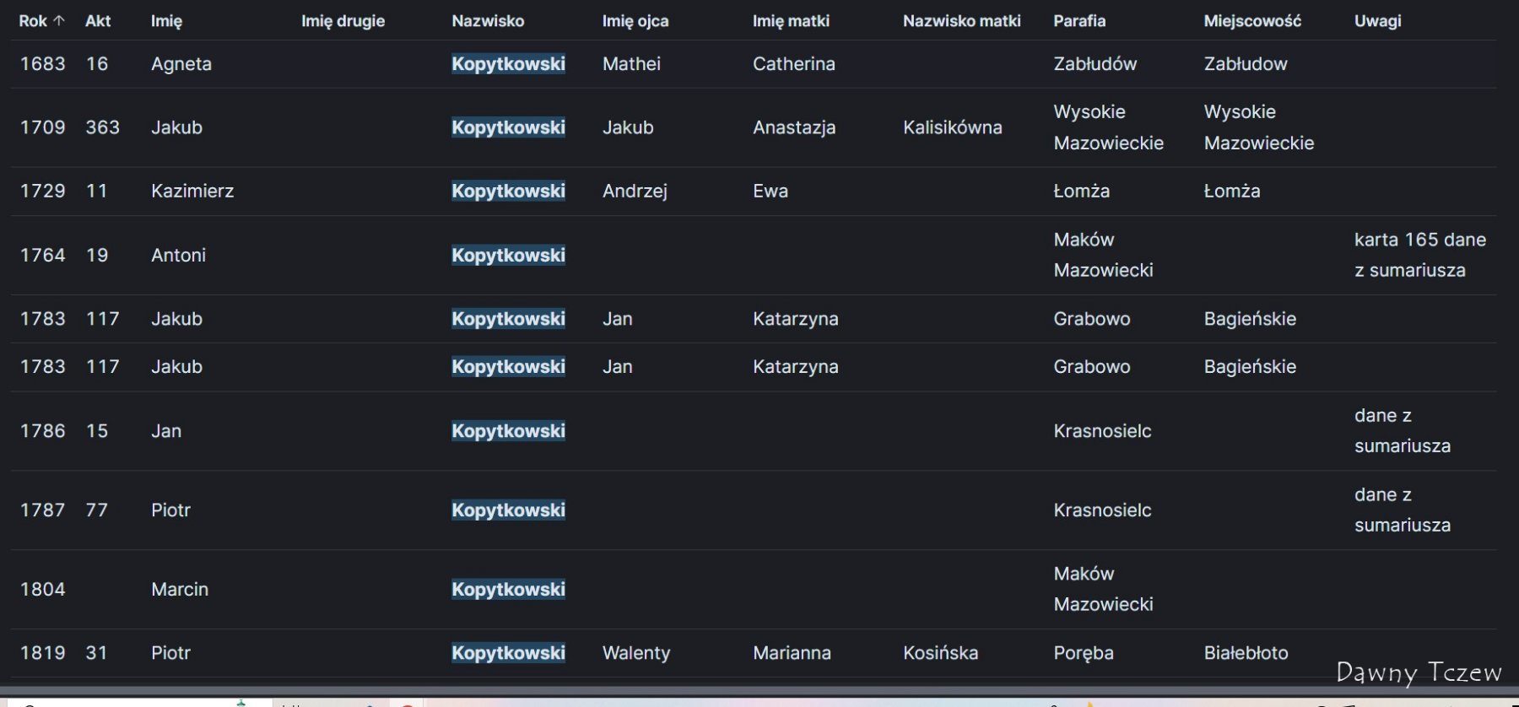1519x707 pixels.
Task: Click the Zabłudów parish cell
Action: (x=1095, y=64)
